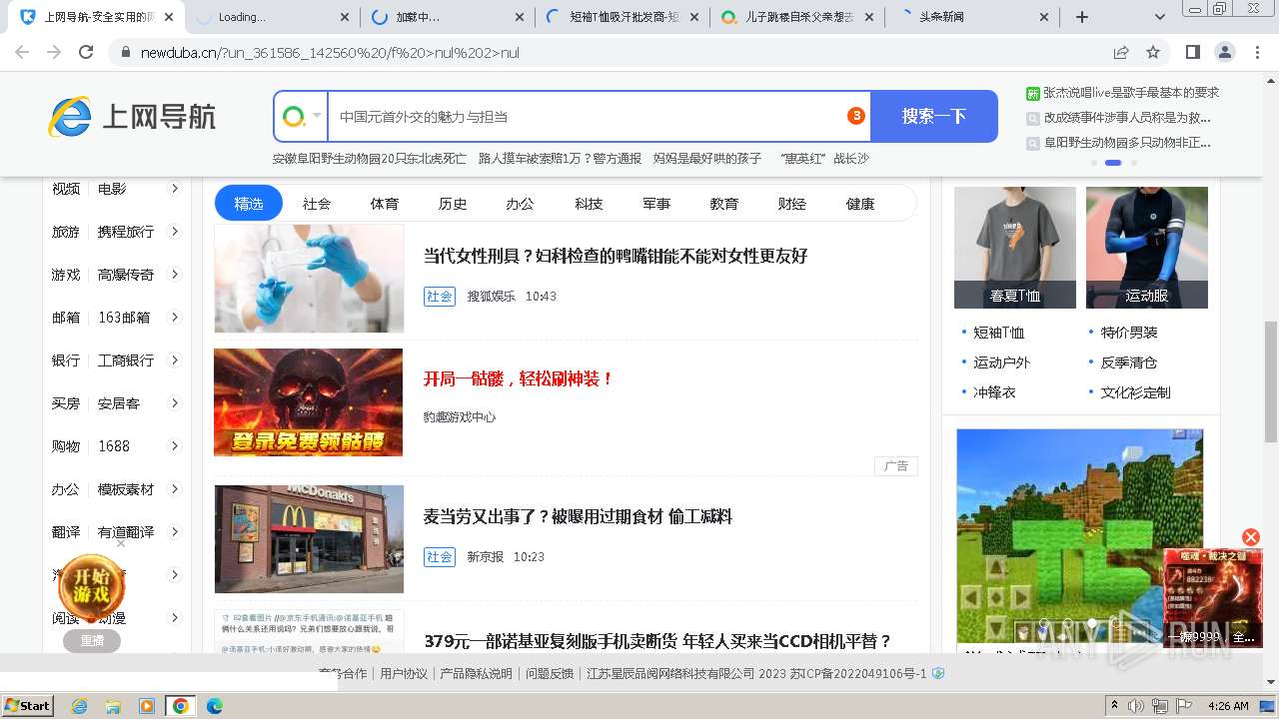Image resolution: width=1279 pixels, height=719 pixels.
Task: Click the 文化衫定制 link
Action: pyautogui.click(x=1135, y=392)
